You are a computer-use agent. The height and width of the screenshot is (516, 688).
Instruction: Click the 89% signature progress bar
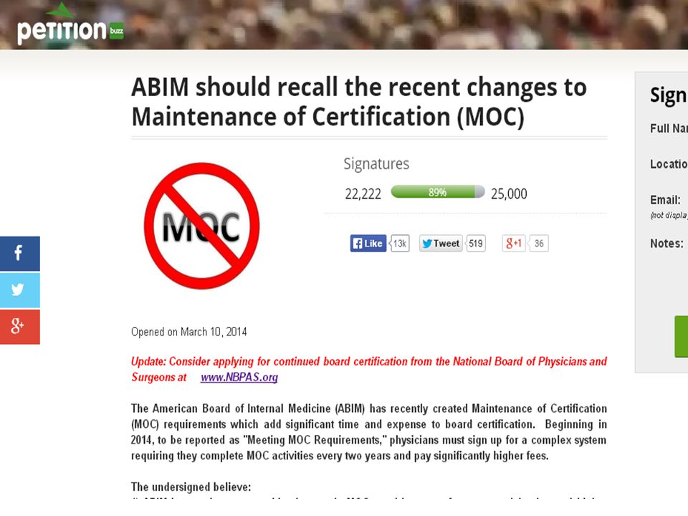tap(438, 192)
